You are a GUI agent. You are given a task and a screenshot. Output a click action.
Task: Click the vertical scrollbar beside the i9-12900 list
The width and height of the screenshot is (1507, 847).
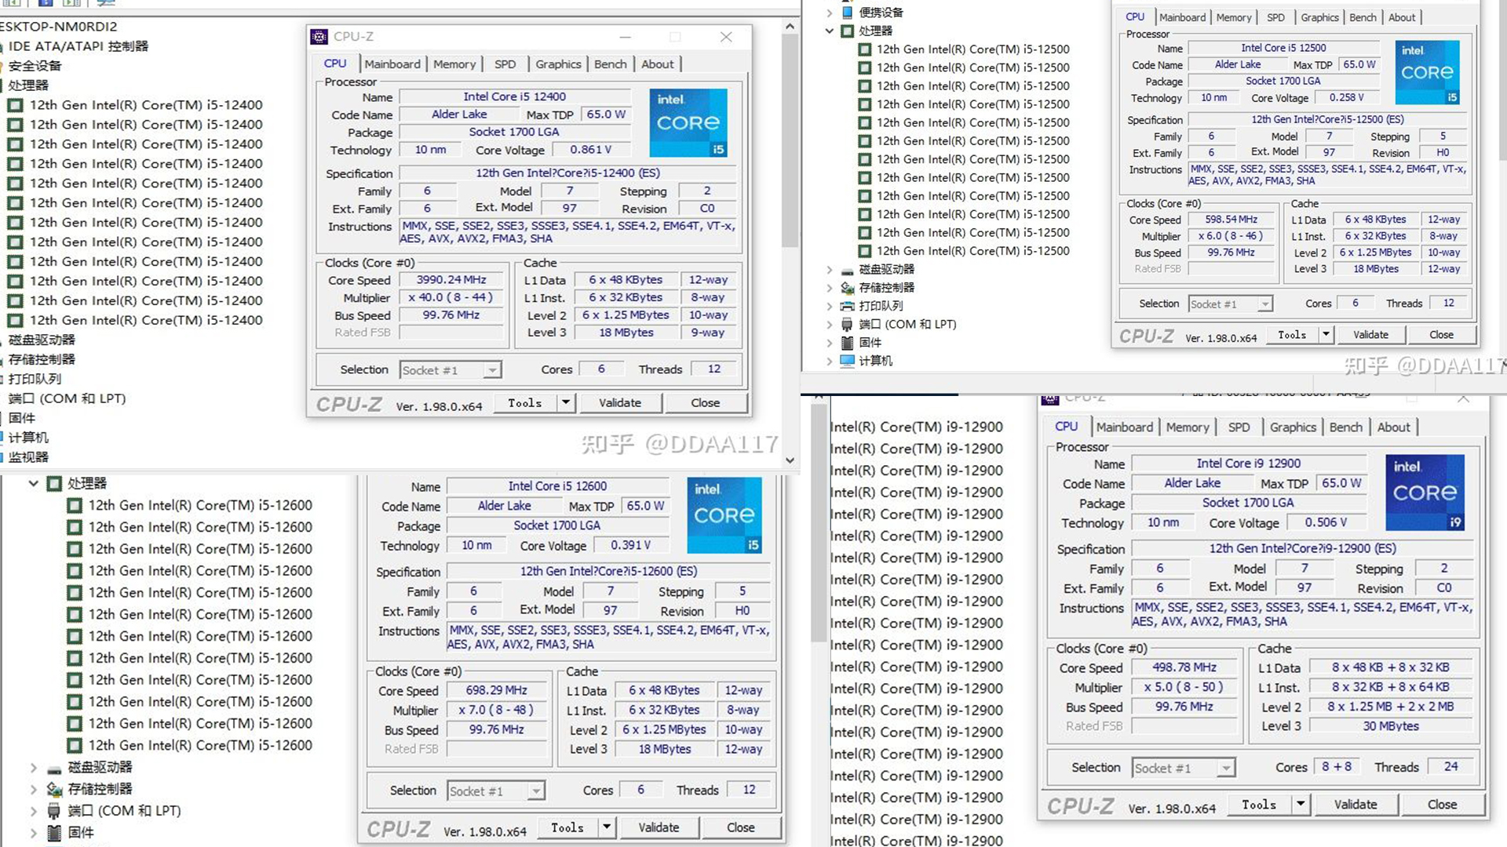[819, 524]
